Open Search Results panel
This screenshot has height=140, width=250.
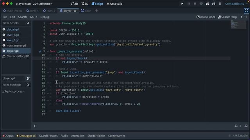(48, 136)
